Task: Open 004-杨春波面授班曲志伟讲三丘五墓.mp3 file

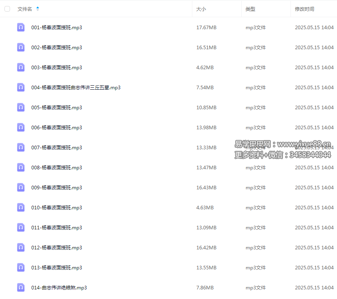Action: (76, 88)
